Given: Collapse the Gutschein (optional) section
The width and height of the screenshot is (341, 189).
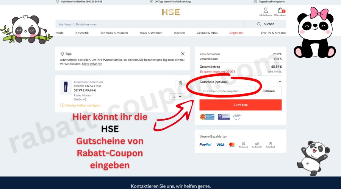Looking at the screenshot, I should click(x=280, y=82).
